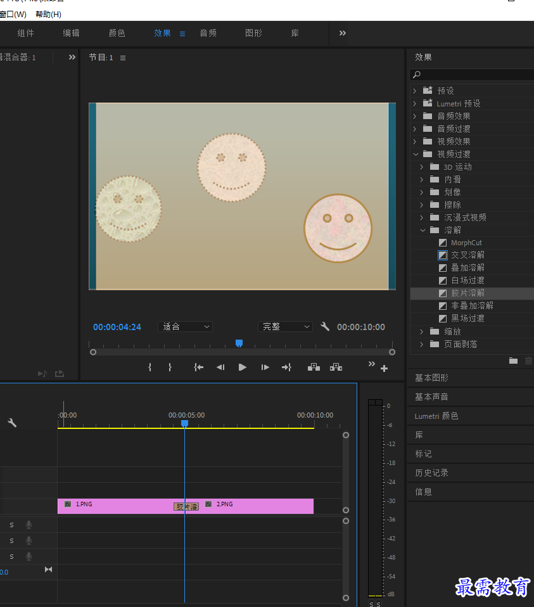Open timeline display settings wrench

(12, 423)
